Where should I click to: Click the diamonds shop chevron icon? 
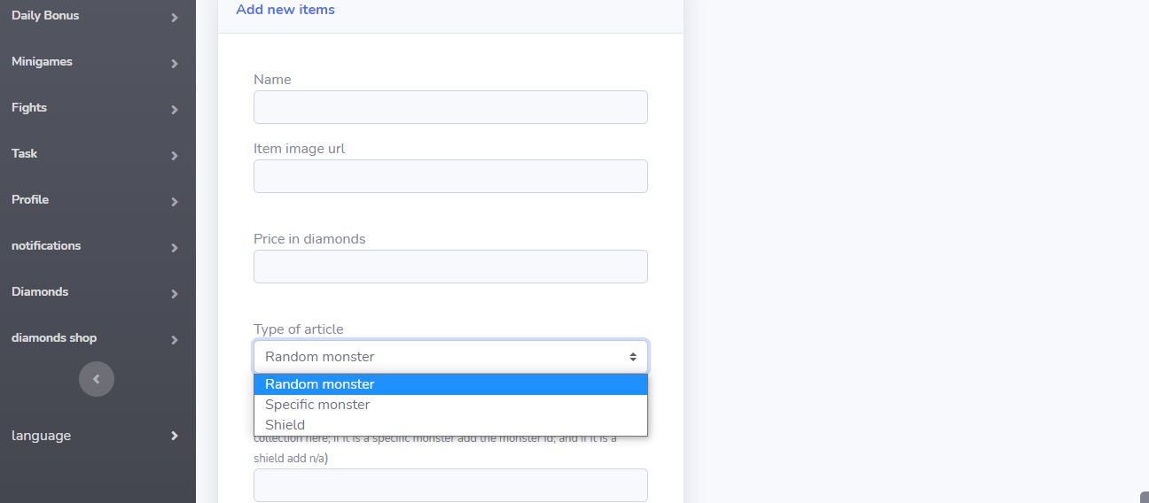[175, 340]
